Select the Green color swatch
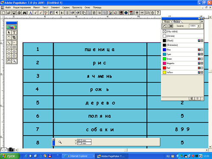The width and height of the screenshot is (212, 159). click(x=182, y=59)
